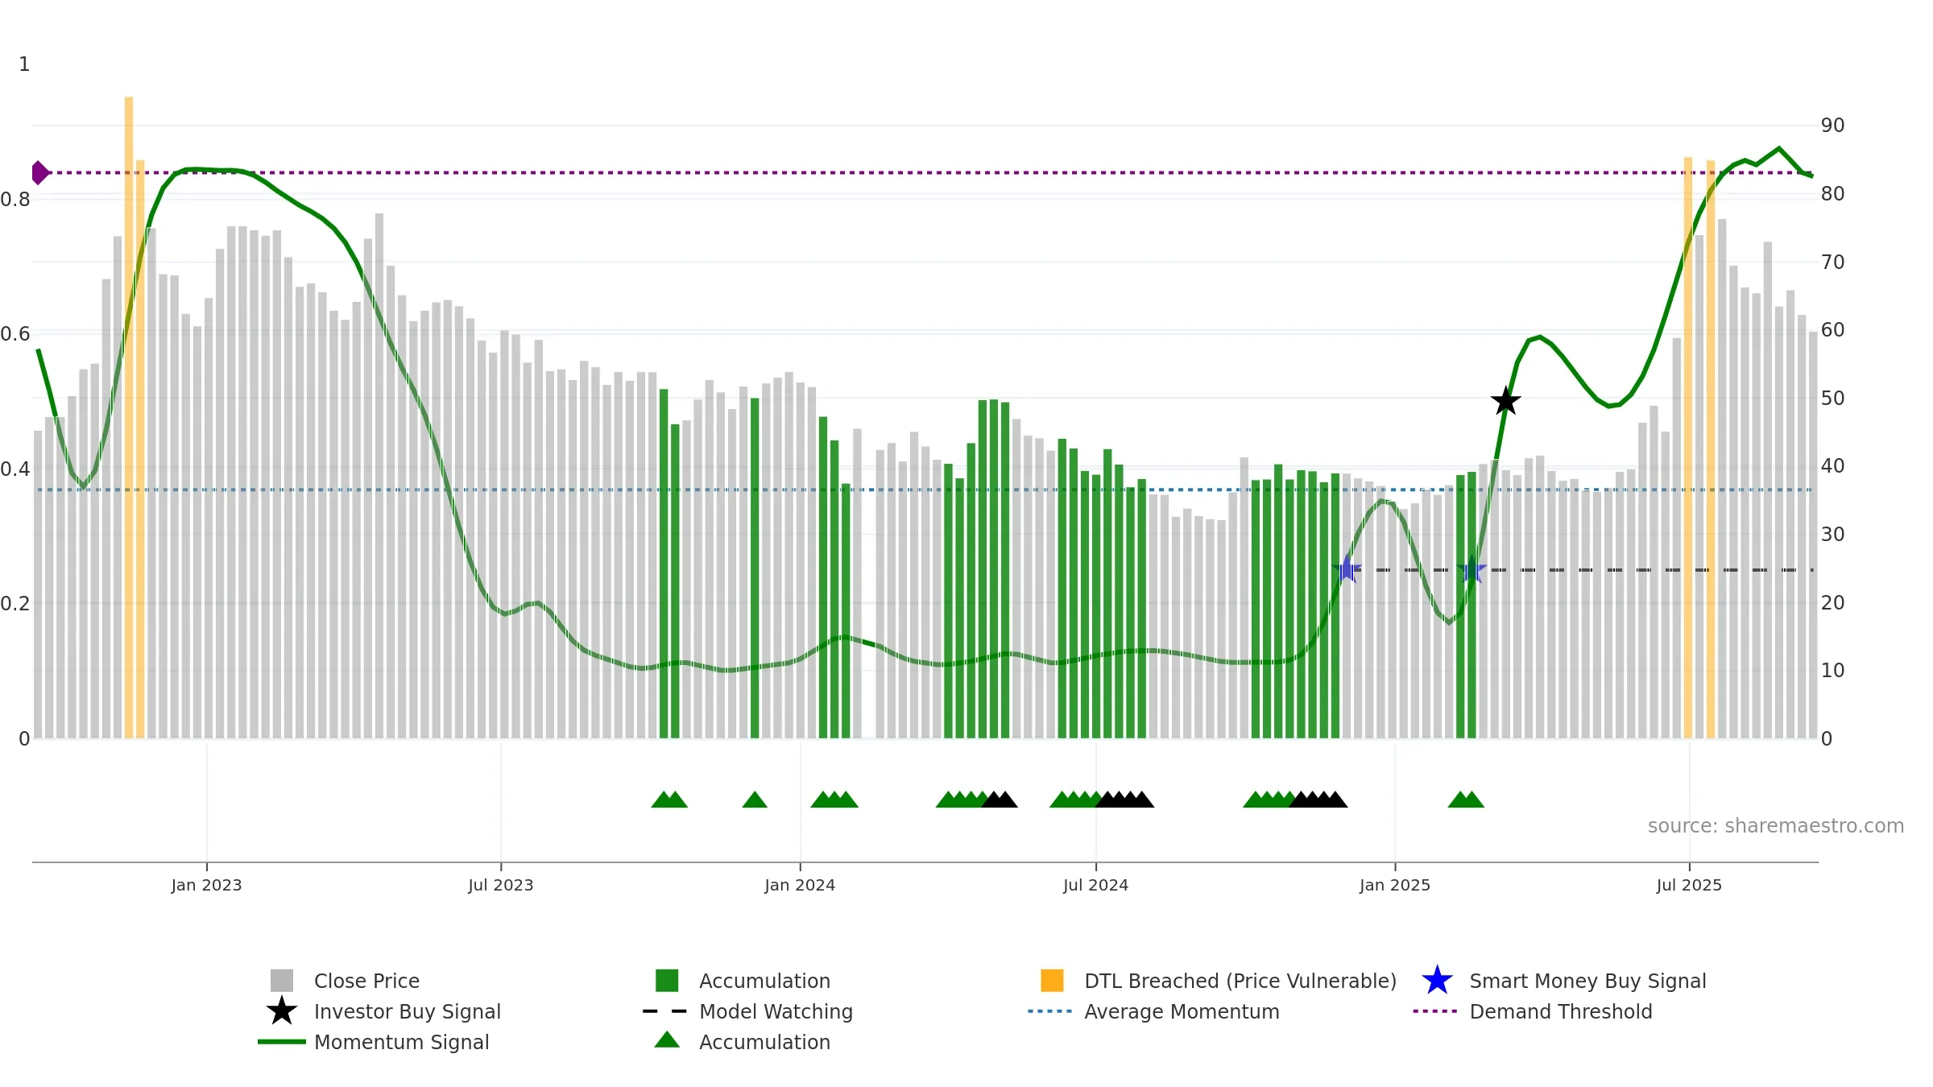
Task: Click the blue Smart Money star legend icon
Action: (1437, 980)
